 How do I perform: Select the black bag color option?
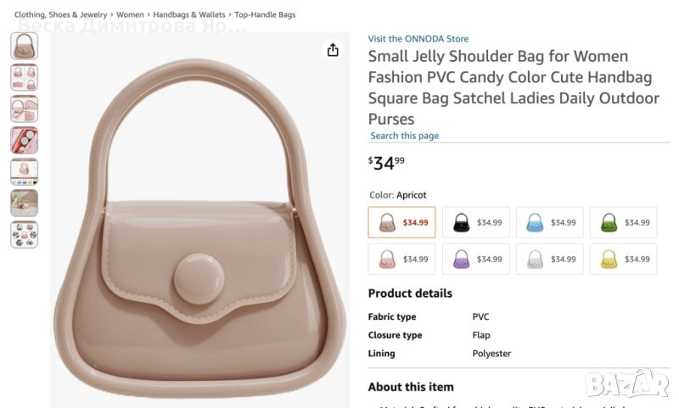475,222
